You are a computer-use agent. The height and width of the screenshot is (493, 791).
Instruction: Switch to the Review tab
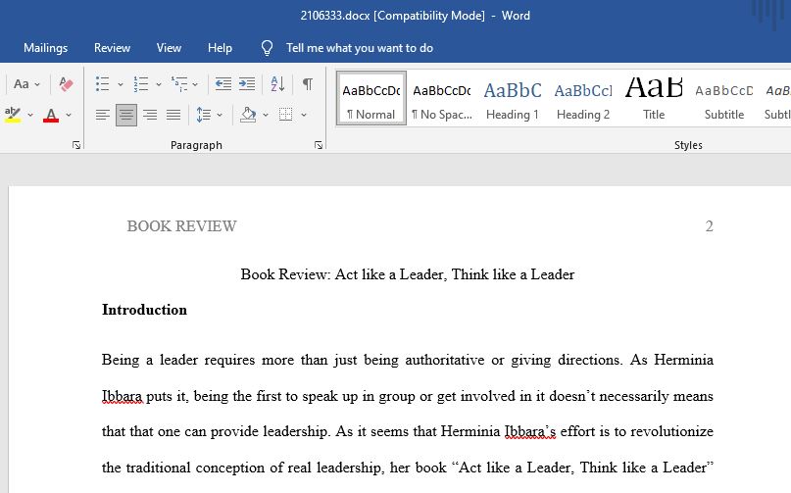coord(112,48)
